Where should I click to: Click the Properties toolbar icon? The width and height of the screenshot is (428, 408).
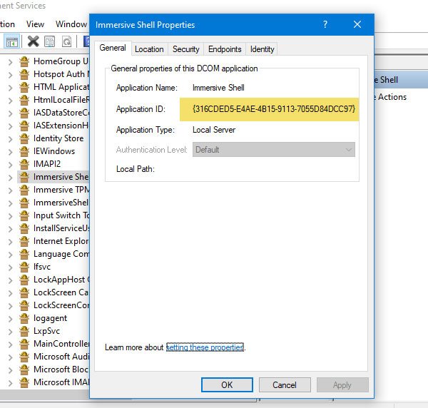[x=50, y=41]
